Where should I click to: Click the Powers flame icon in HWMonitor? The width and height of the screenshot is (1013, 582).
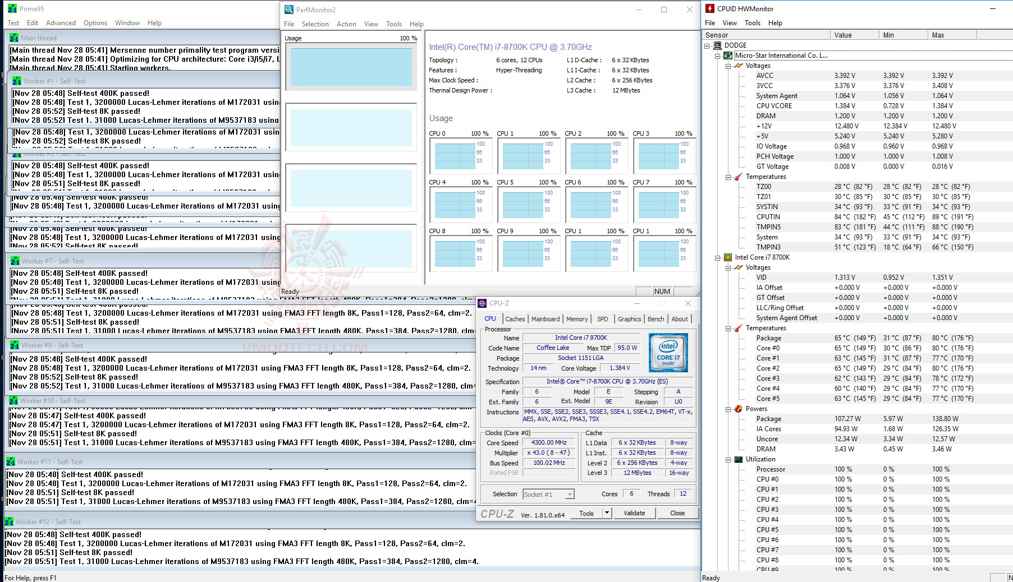click(739, 409)
